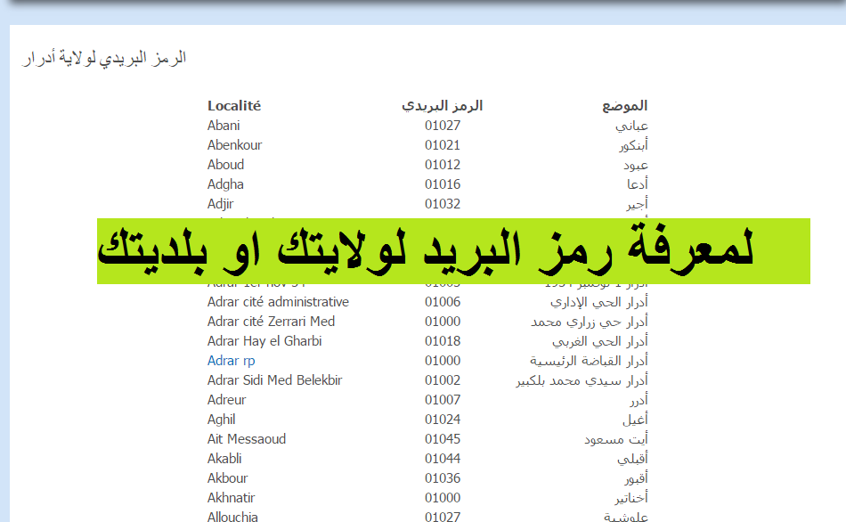Select Adrar Sidi Med Belekbir entry
The height and width of the screenshot is (522, 846).
[274, 380]
